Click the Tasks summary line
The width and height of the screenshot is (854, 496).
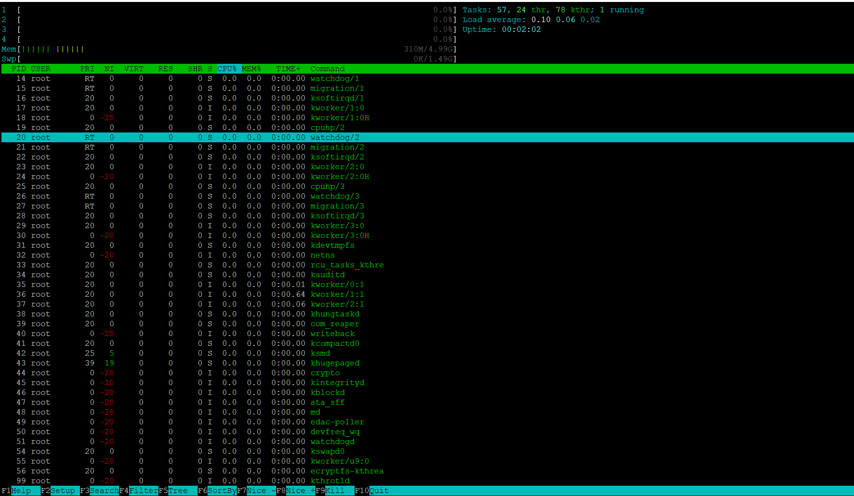point(553,10)
